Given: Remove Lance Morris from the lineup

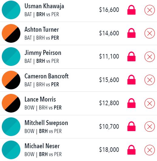Looking at the screenshot, I should coord(149,103).
